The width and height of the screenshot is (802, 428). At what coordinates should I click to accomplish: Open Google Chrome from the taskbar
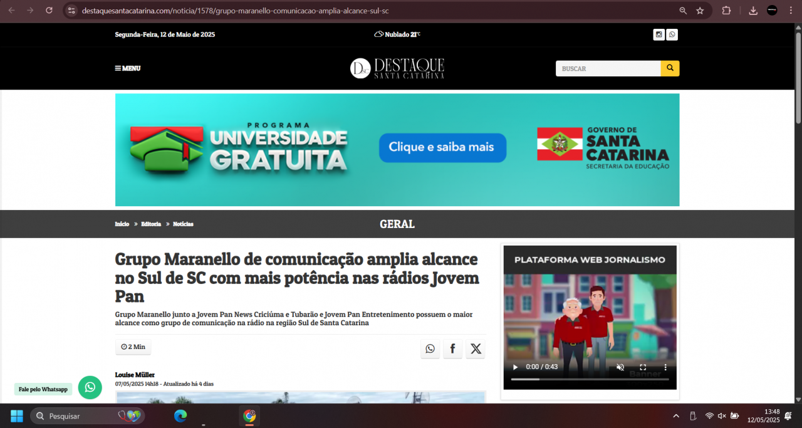pos(249,415)
